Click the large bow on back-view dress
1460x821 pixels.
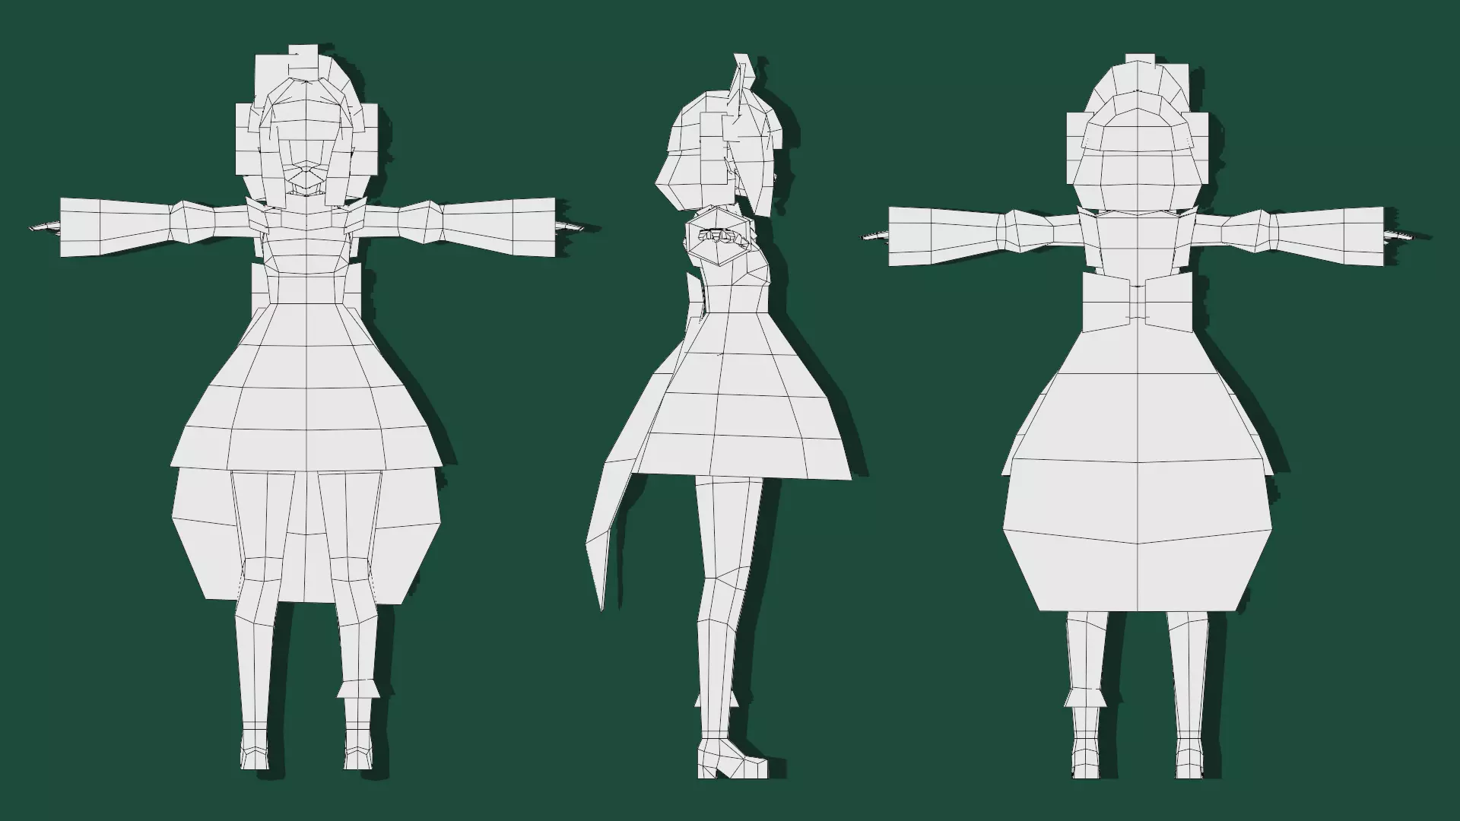(x=1137, y=304)
